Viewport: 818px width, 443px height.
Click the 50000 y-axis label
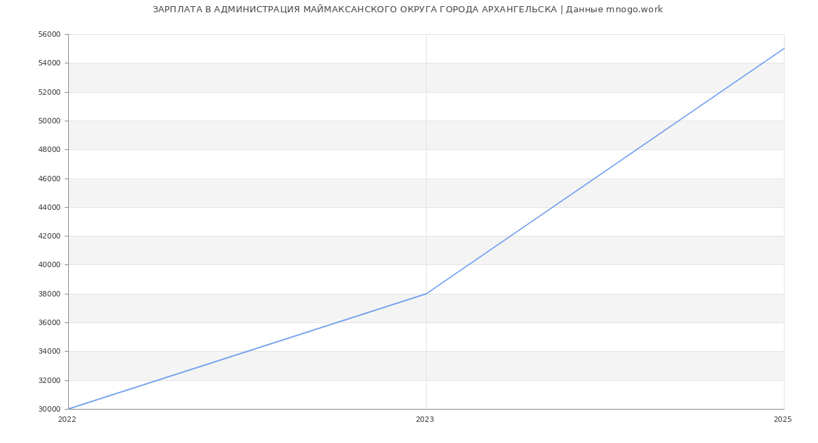(50, 121)
